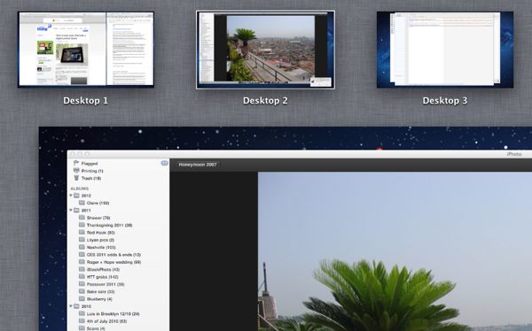Select the Thanksgiving 2011 album
The height and width of the screenshot is (331, 532).
(109, 226)
